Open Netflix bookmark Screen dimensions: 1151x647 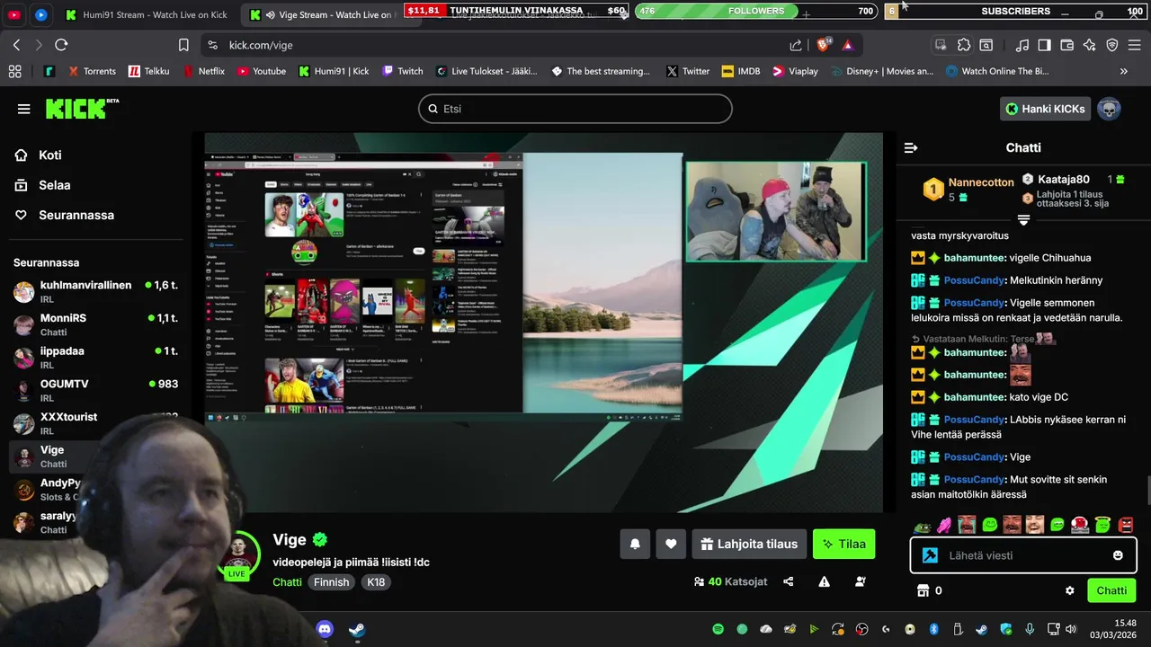click(x=203, y=71)
